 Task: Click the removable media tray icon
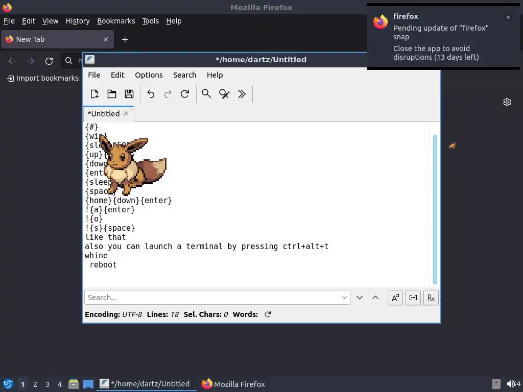(x=496, y=384)
